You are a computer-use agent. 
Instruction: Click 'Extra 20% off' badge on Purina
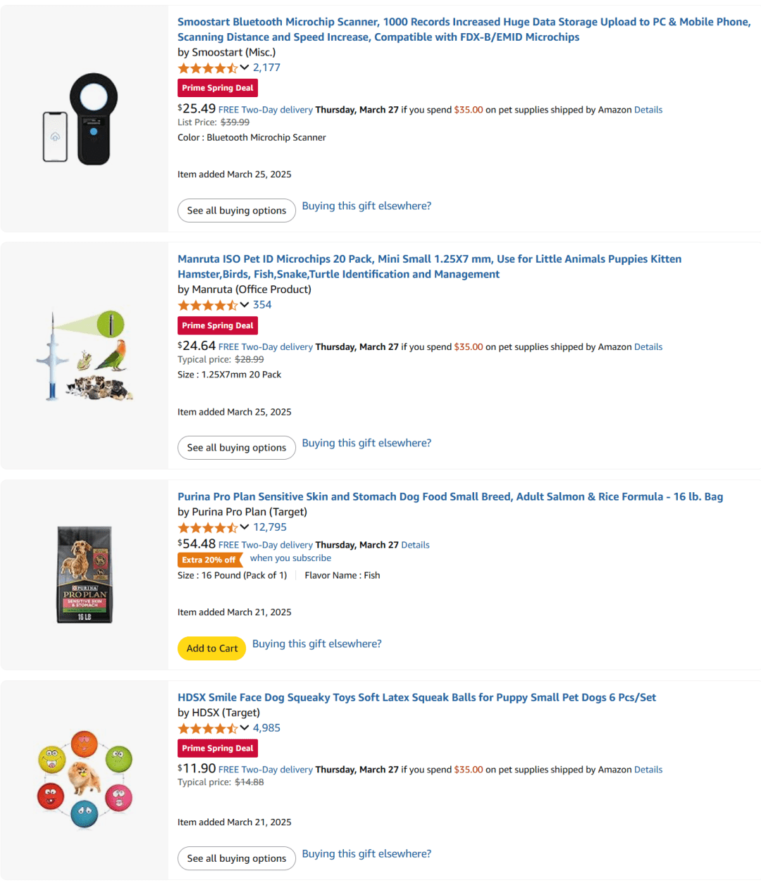pyautogui.click(x=209, y=560)
